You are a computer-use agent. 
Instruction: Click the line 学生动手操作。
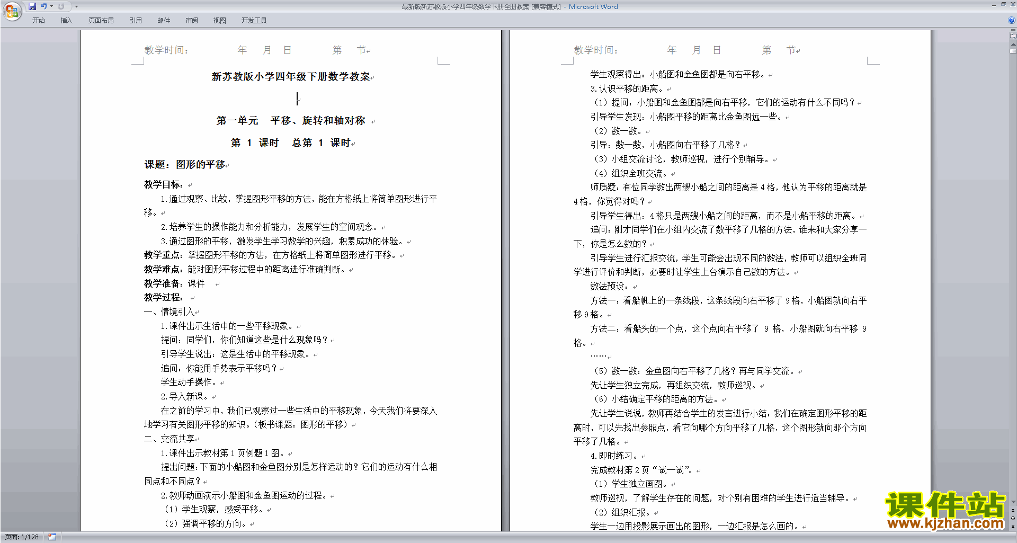(x=190, y=382)
